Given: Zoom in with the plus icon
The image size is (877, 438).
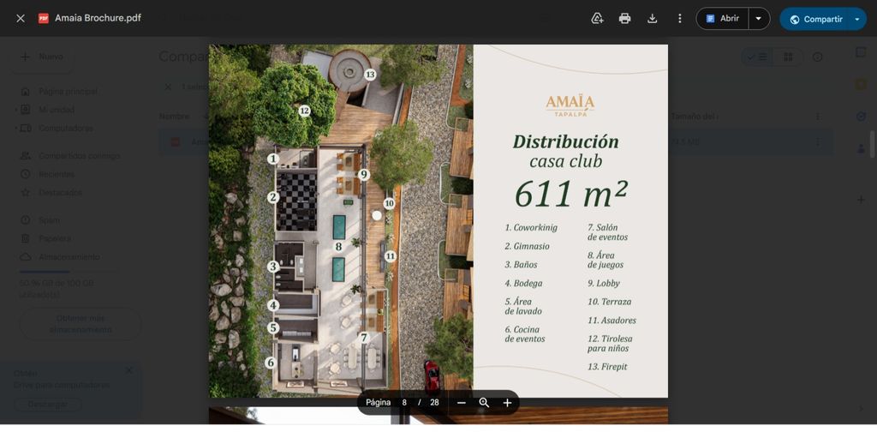Looking at the screenshot, I should coord(507,403).
